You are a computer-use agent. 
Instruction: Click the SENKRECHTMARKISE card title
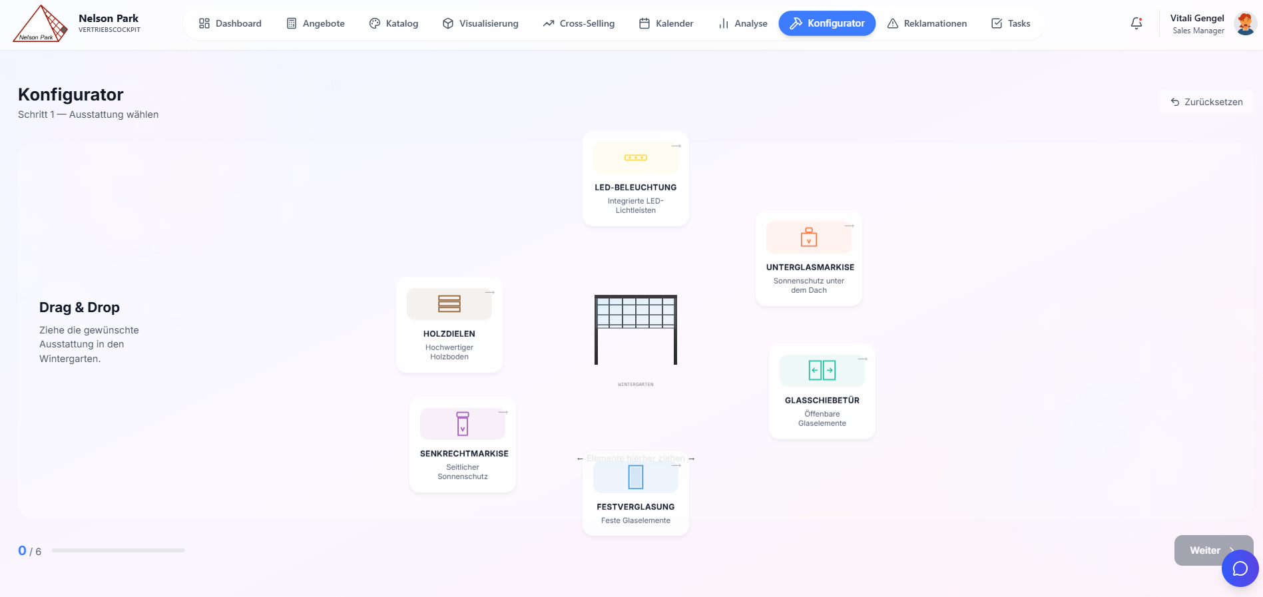coord(464,454)
